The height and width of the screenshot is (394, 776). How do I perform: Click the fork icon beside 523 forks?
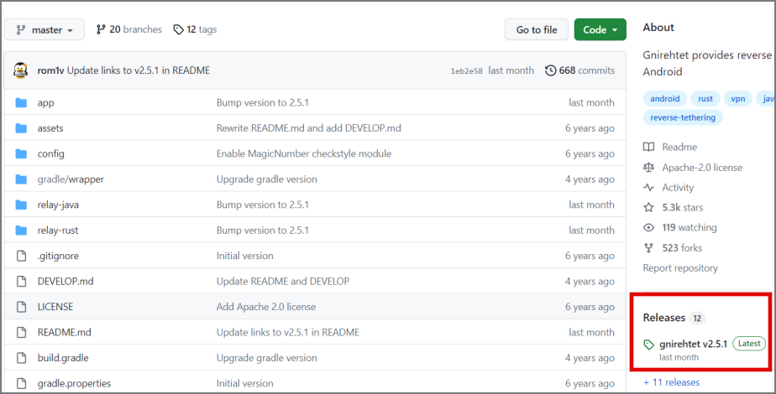(648, 248)
